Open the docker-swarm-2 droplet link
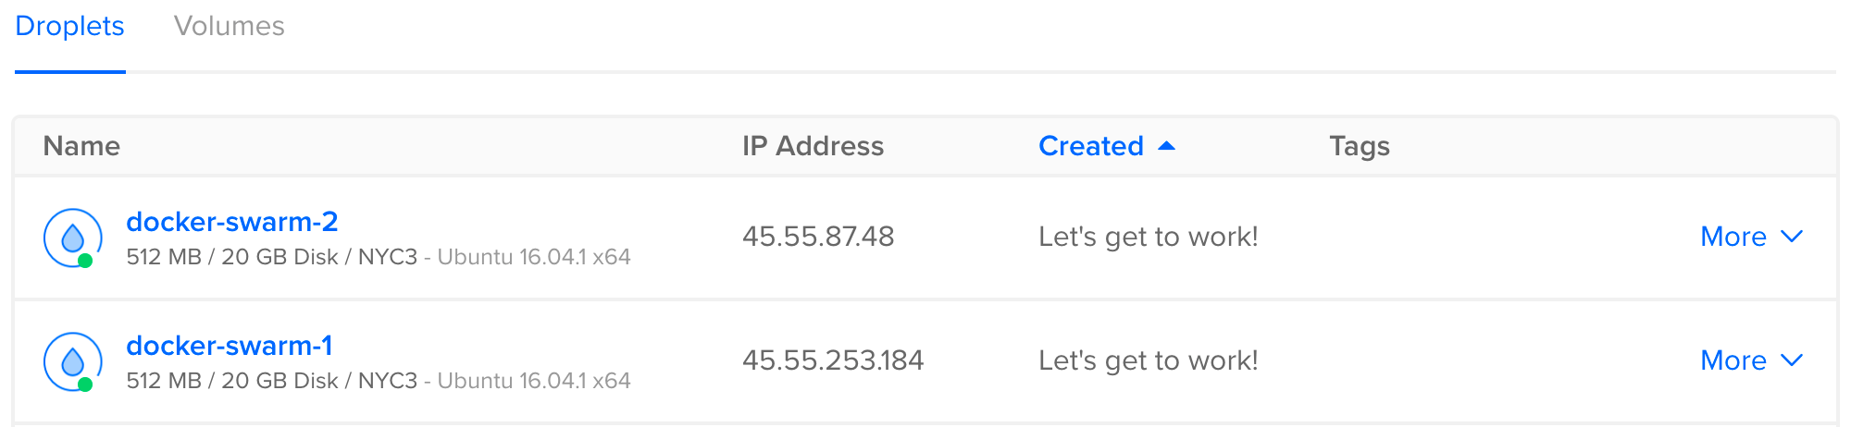The width and height of the screenshot is (1851, 427). [x=232, y=222]
